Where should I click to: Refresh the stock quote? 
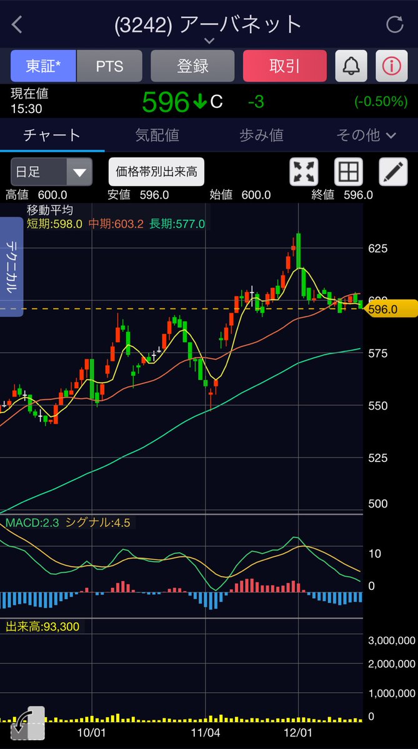pyautogui.click(x=394, y=25)
